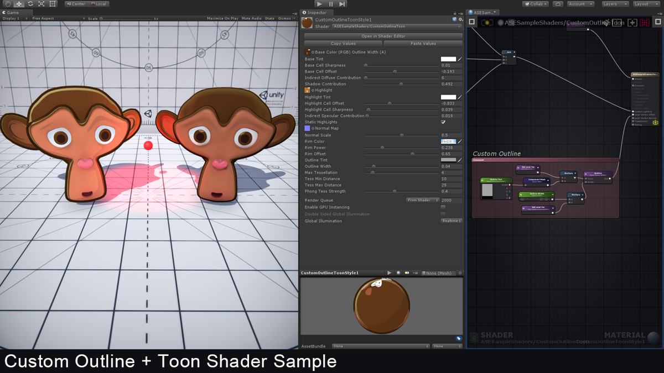Select the Hand tool in the toolbar

8,4
